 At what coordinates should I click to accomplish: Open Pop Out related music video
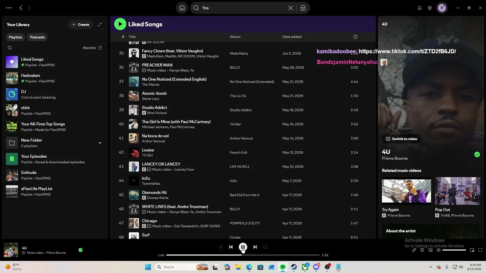pos(458,198)
